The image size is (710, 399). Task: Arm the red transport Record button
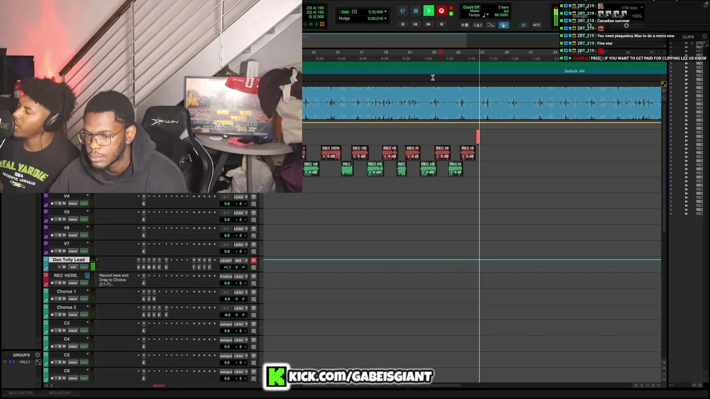[442, 11]
